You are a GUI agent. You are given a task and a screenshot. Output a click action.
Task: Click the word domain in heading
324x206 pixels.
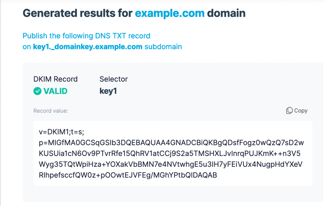(226, 13)
